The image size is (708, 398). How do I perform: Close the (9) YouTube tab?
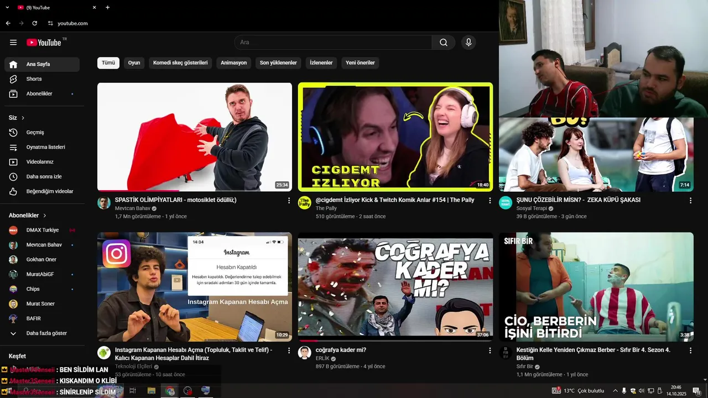point(94,7)
